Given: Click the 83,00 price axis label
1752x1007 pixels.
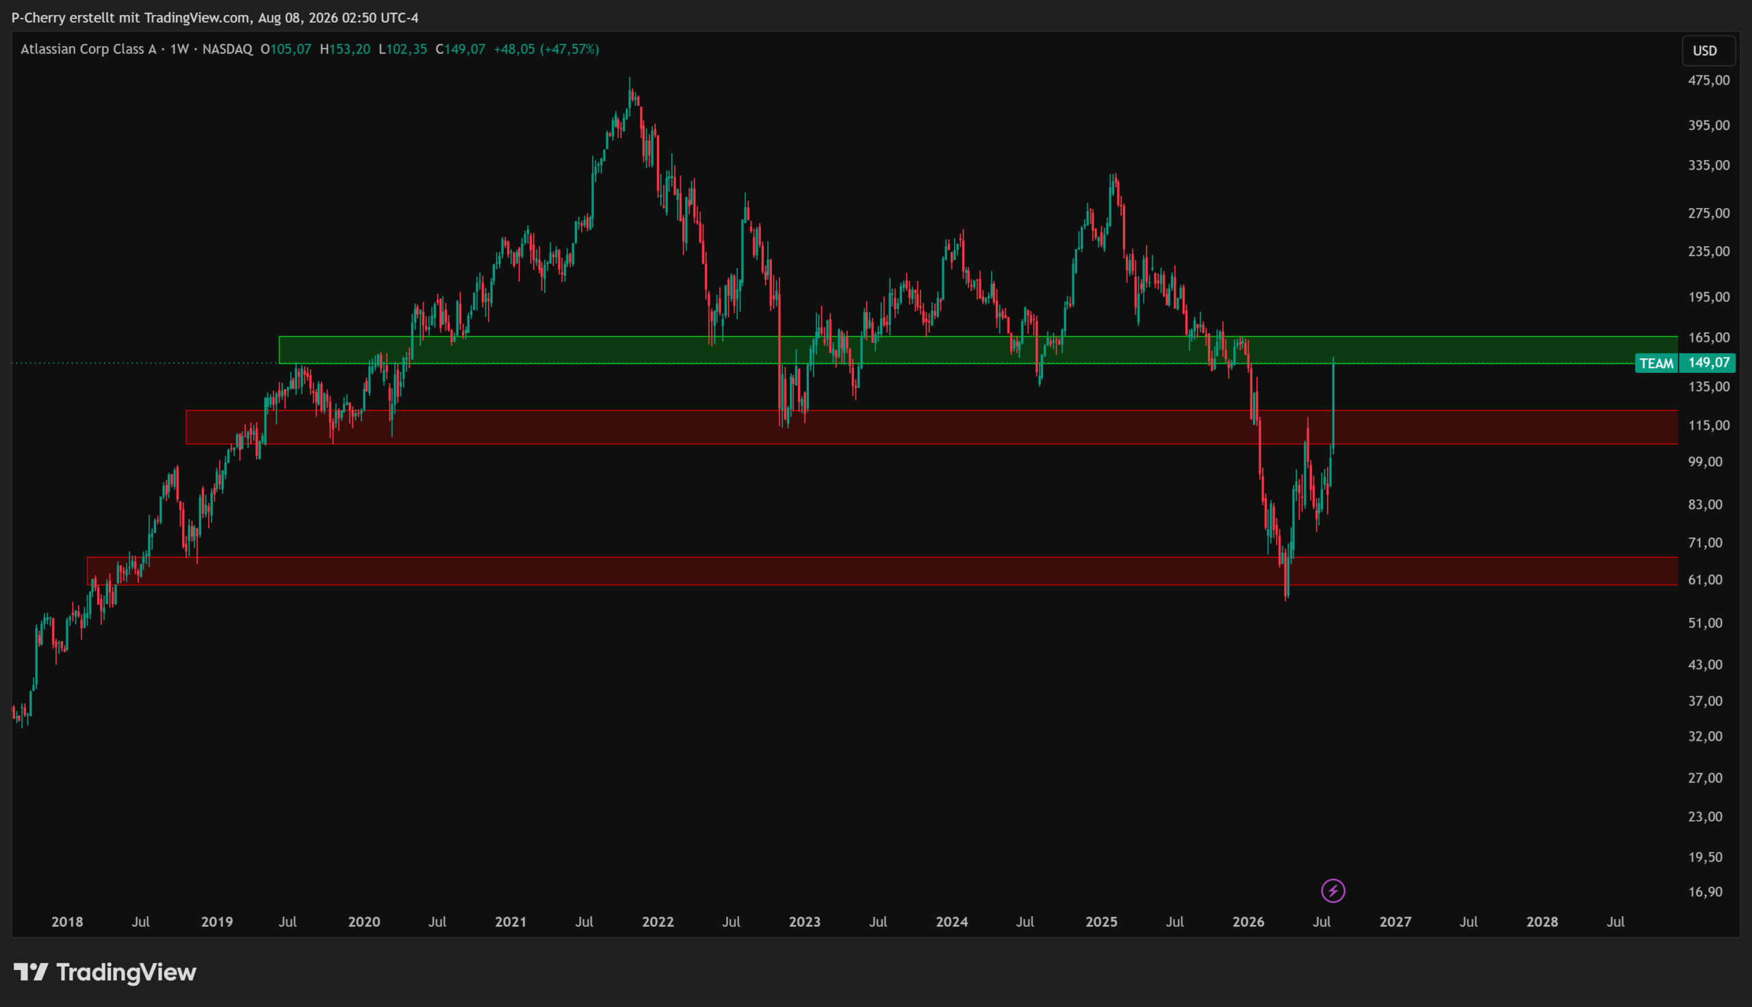Looking at the screenshot, I should click(x=1705, y=504).
